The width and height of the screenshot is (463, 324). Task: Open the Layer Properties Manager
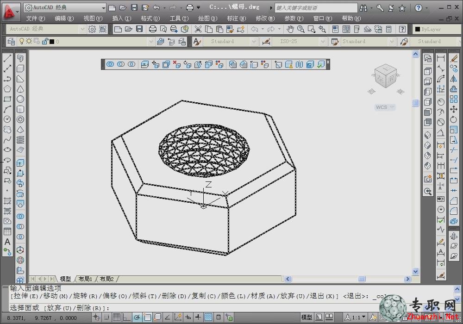[x=11, y=41]
